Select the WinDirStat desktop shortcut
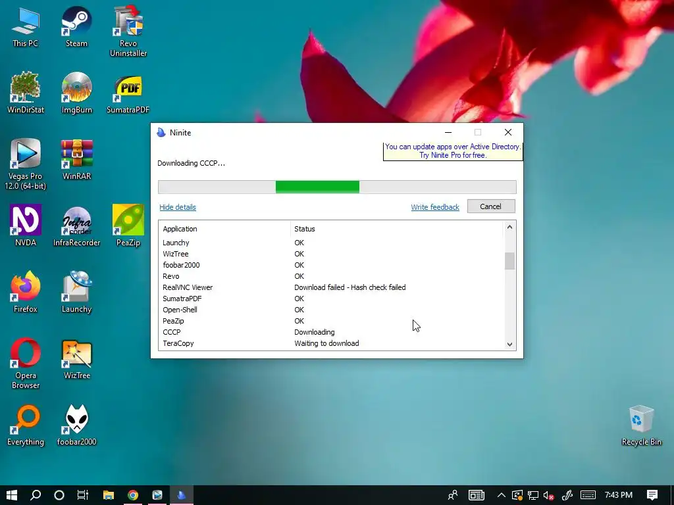The height and width of the screenshot is (505, 674). (x=26, y=93)
